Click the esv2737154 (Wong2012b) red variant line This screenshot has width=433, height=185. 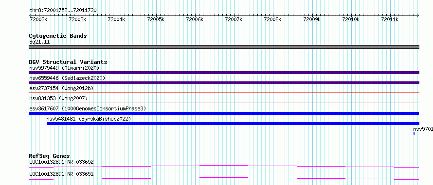pyautogui.click(x=224, y=93)
